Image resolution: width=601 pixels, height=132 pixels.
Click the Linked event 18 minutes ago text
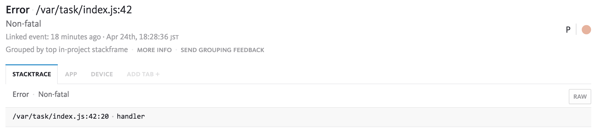pos(53,37)
